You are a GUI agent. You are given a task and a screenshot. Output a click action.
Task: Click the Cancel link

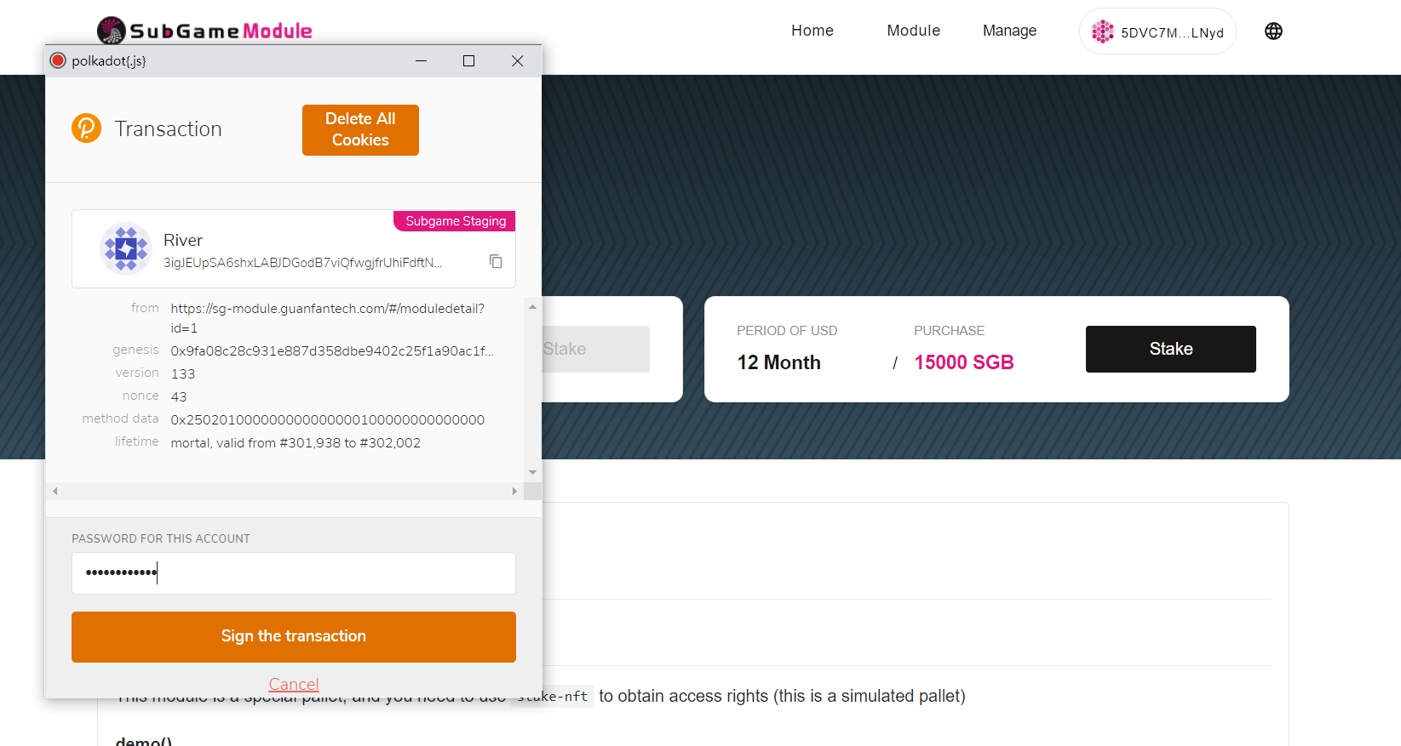click(294, 684)
